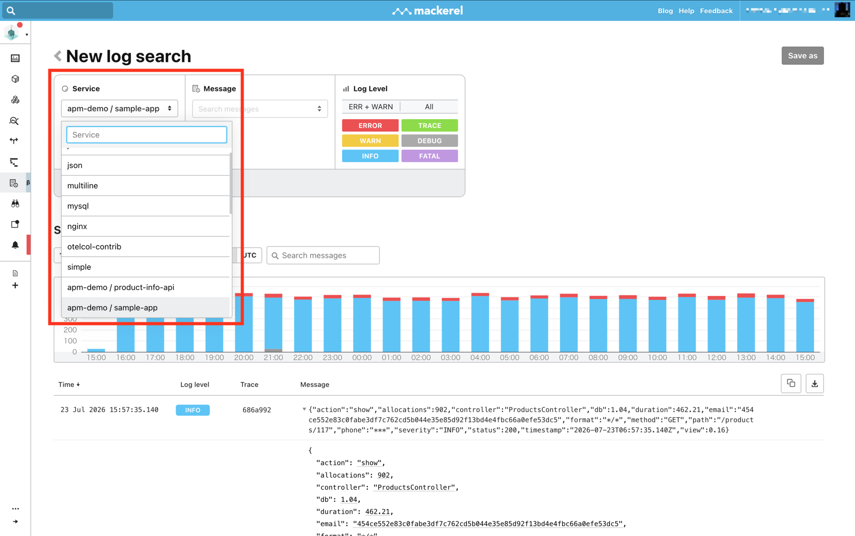Open the square-with-dot icon in the sidebar

click(15, 224)
